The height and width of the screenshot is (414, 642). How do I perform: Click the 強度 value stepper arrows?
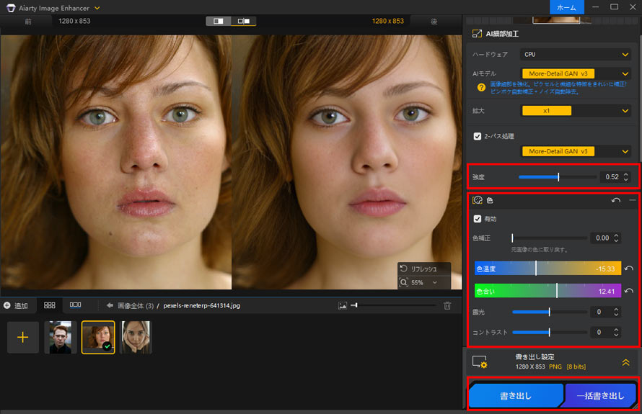[625, 177]
